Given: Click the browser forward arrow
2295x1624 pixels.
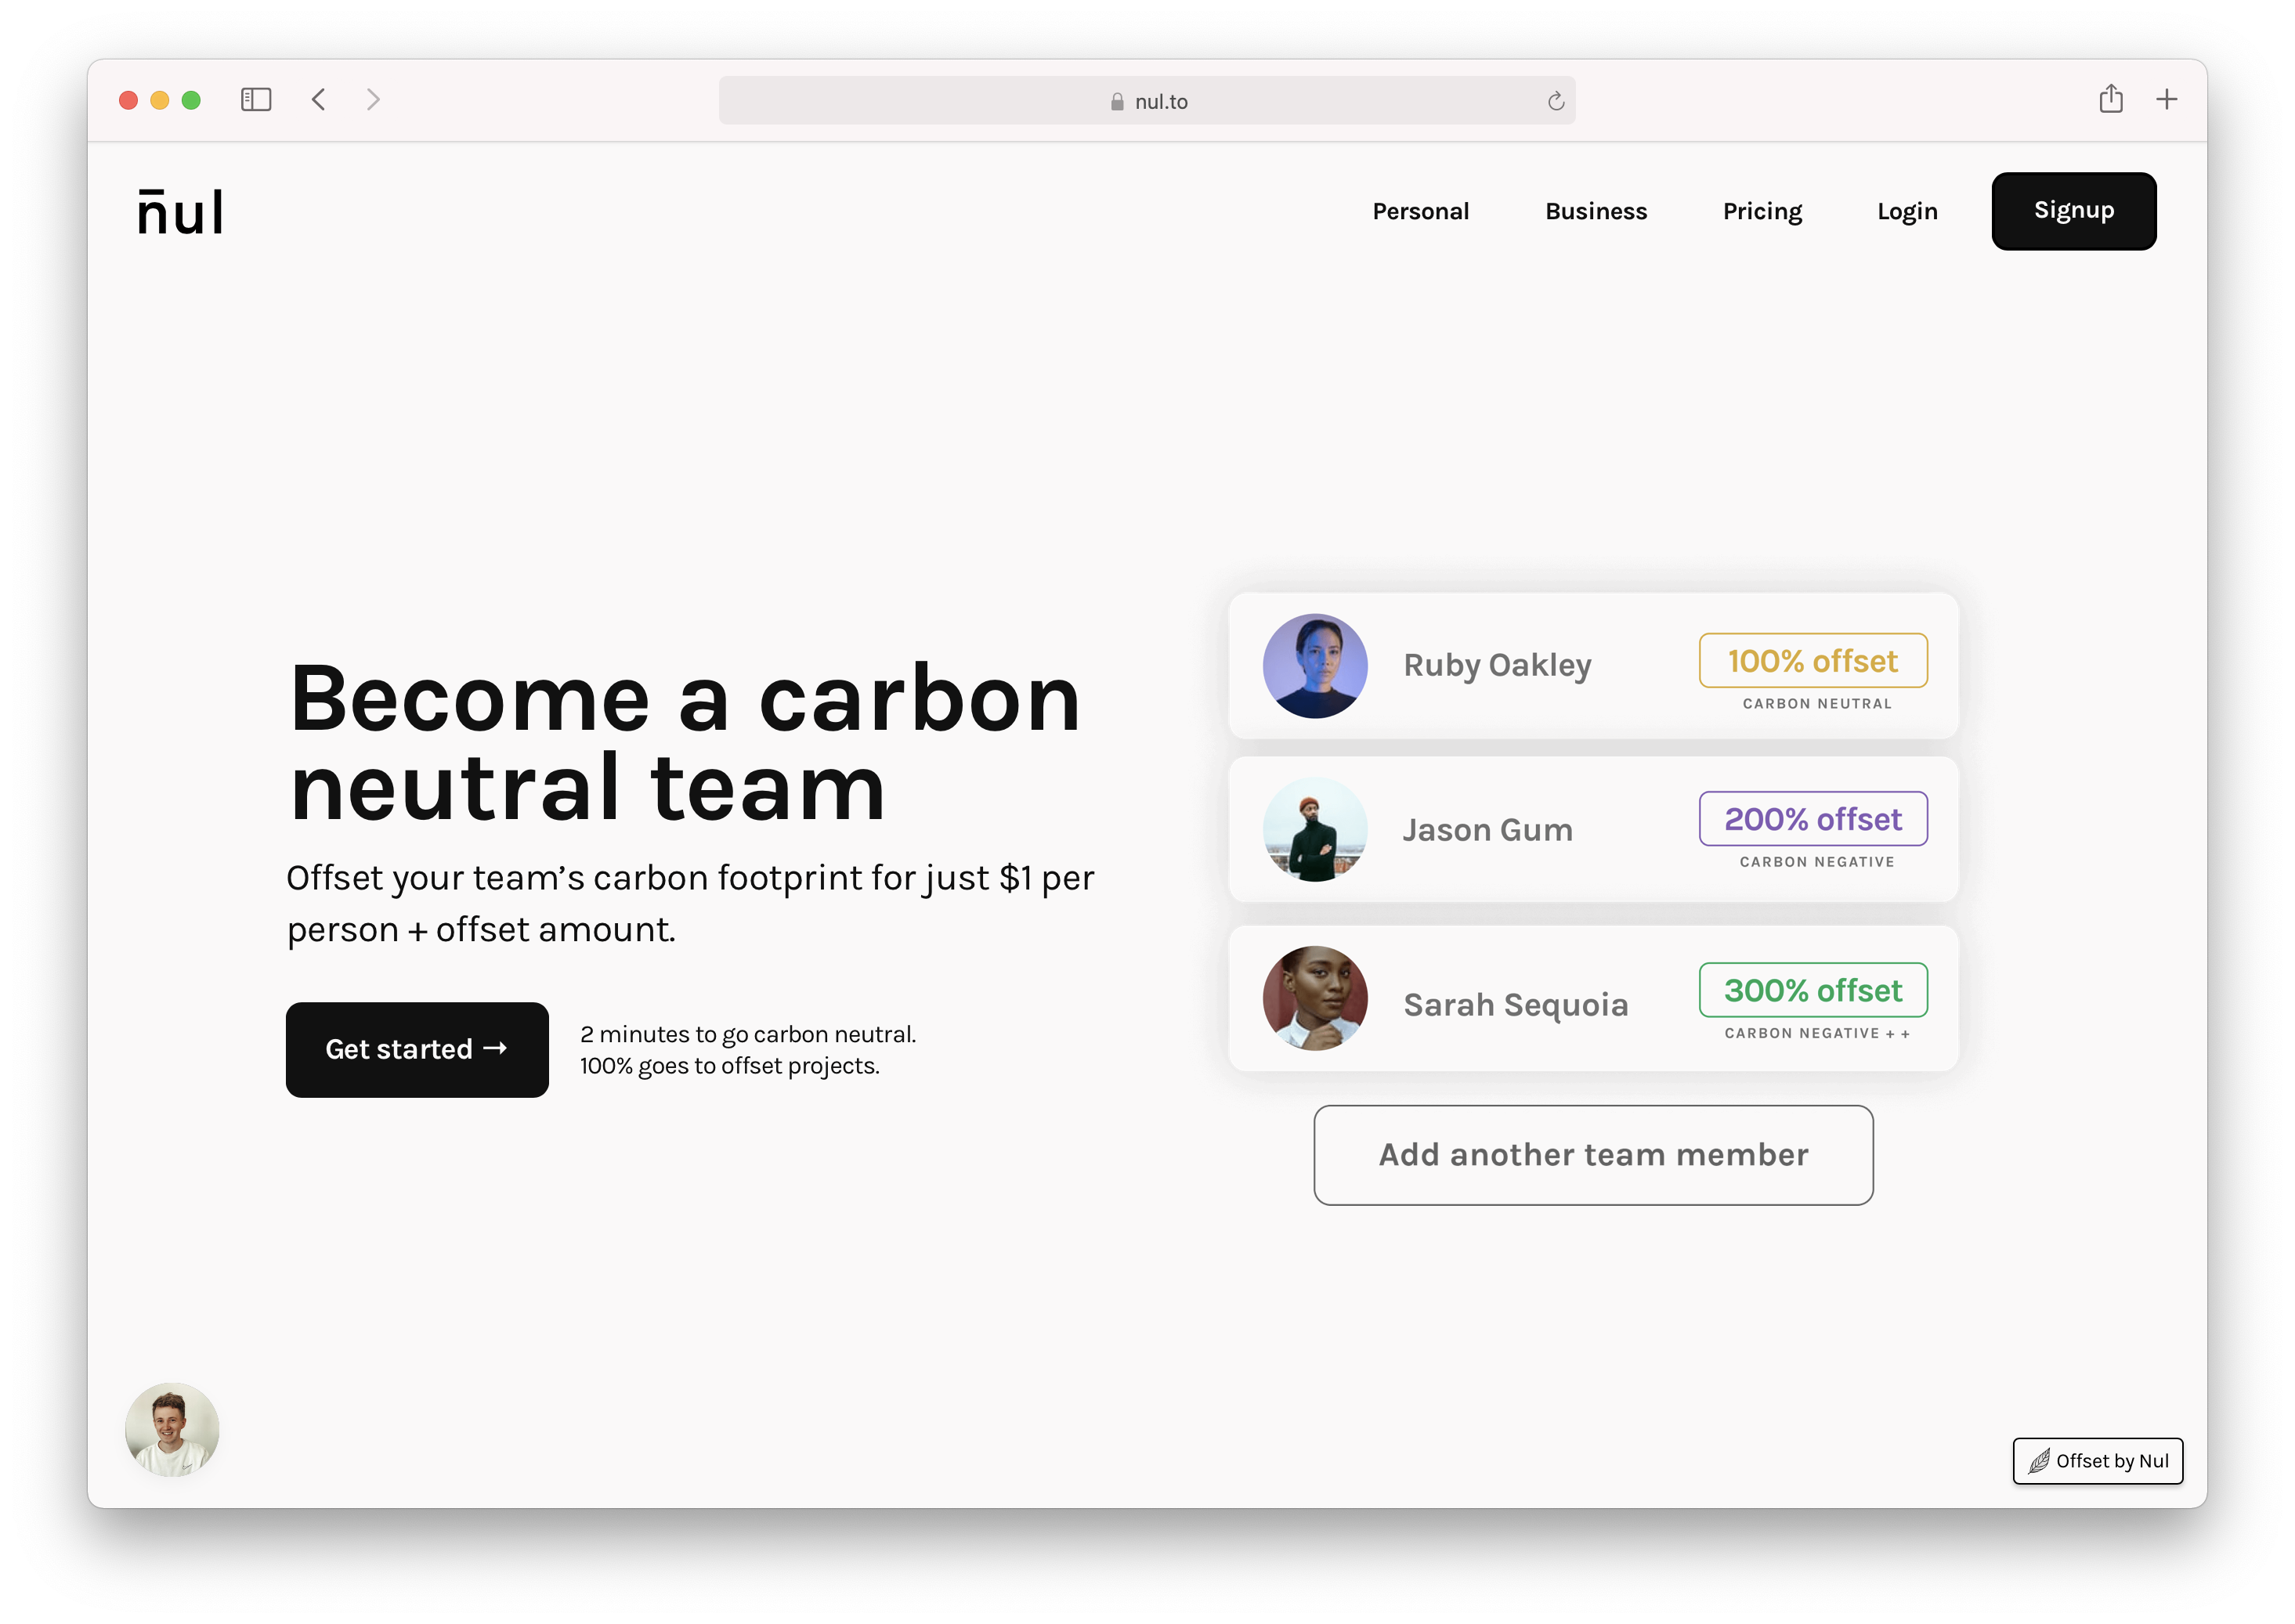Looking at the screenshot, I should coord(373,100).
